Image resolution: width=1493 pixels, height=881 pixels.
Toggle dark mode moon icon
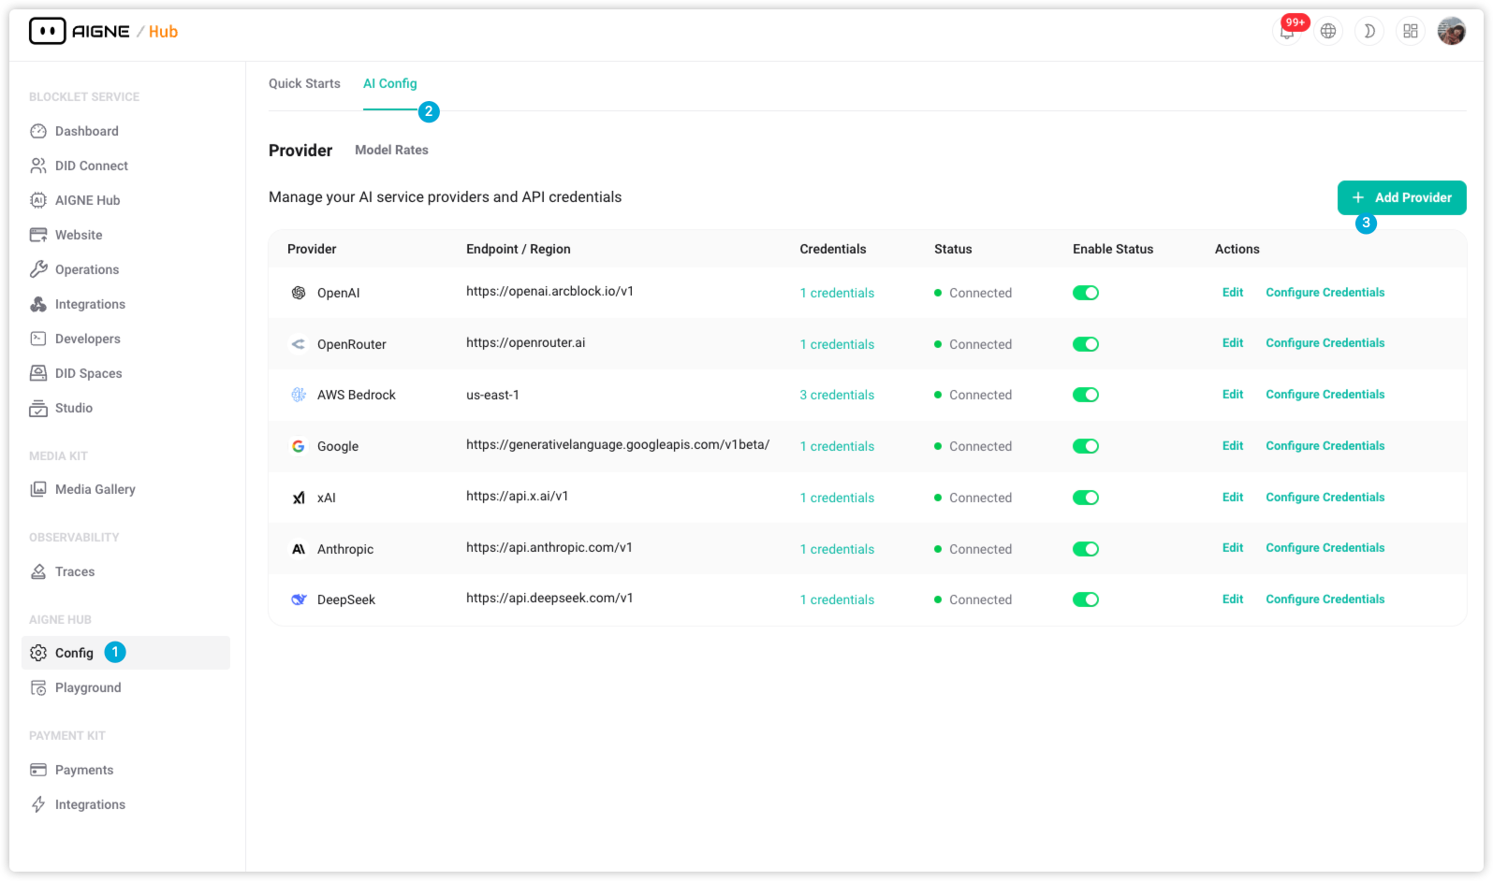(1369, 32)
